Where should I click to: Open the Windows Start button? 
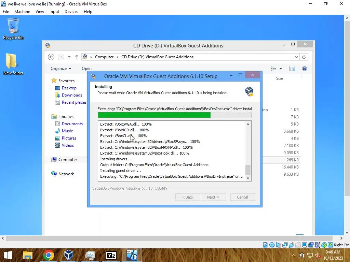8,255
